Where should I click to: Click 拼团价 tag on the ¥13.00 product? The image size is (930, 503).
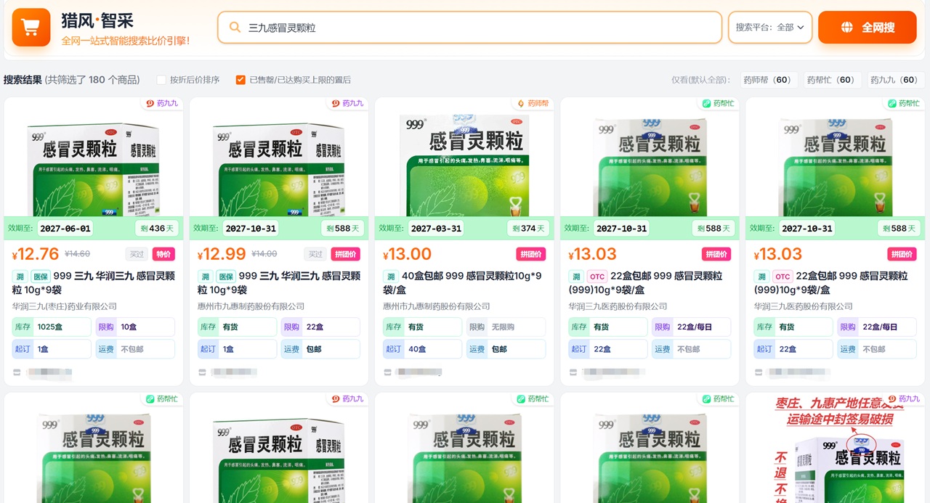click(531, 254)
